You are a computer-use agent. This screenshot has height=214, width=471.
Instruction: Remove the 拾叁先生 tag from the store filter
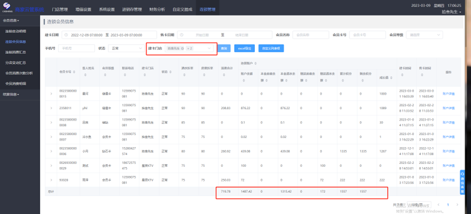point(182,48)
